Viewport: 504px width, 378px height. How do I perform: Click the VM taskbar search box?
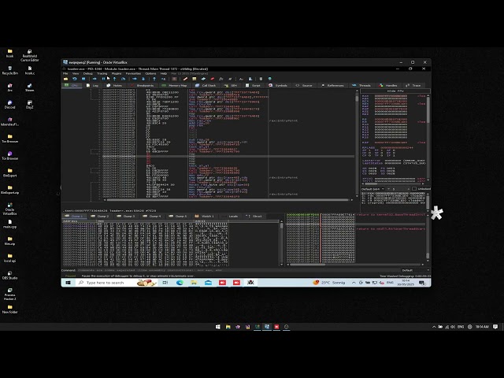117,283
